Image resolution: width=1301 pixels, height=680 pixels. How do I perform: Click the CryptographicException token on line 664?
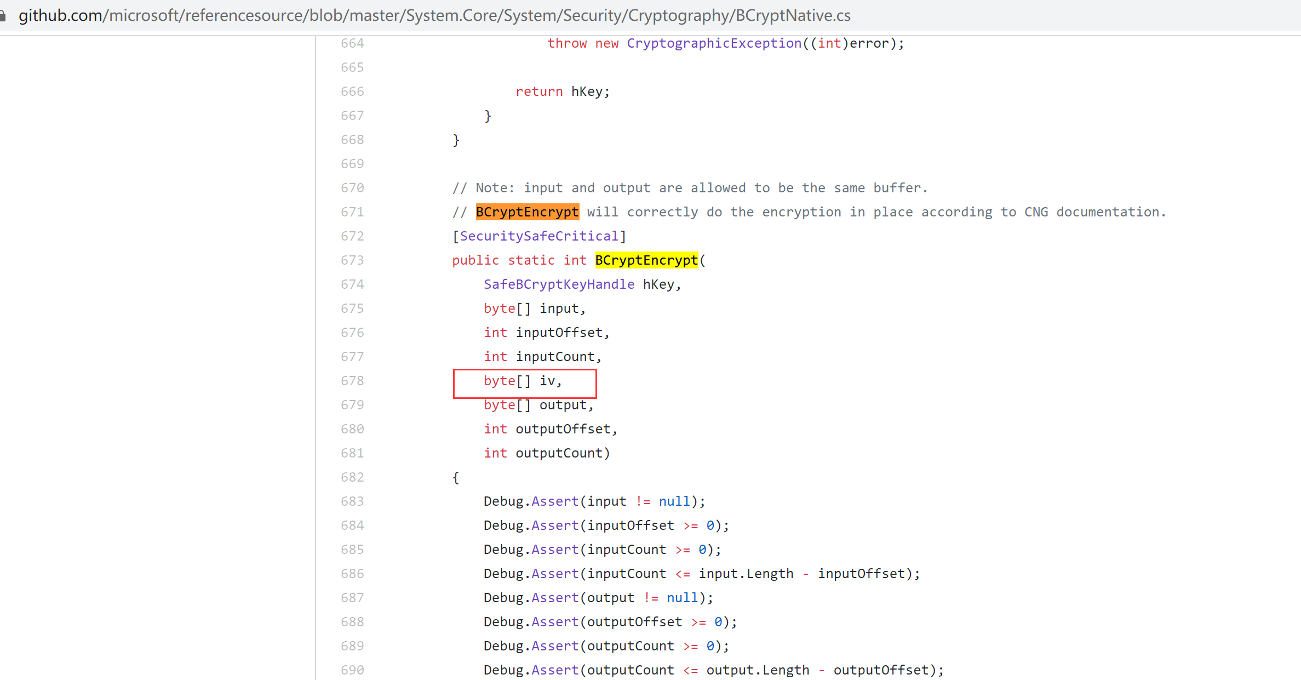pos(713,43)
